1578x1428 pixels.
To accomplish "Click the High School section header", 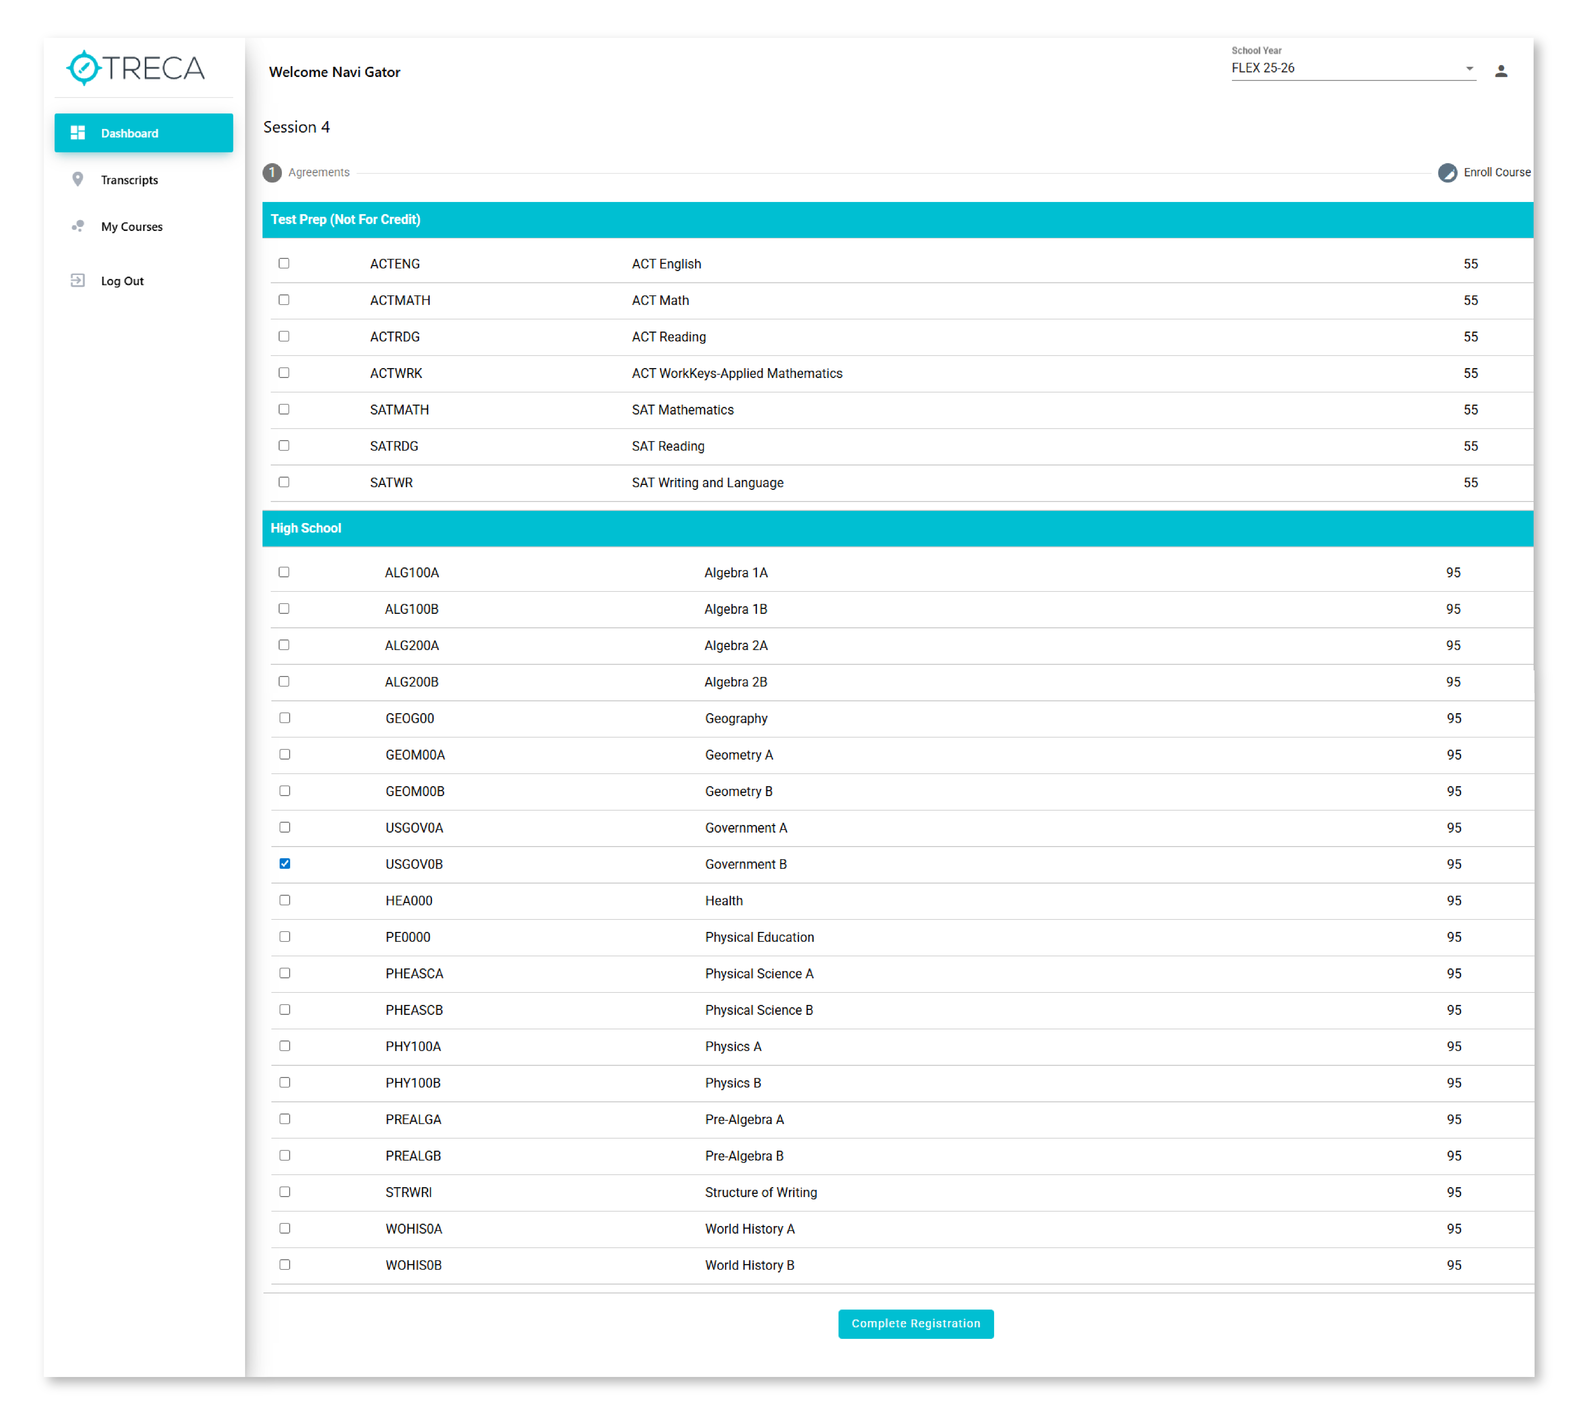I will coord(306,528).
